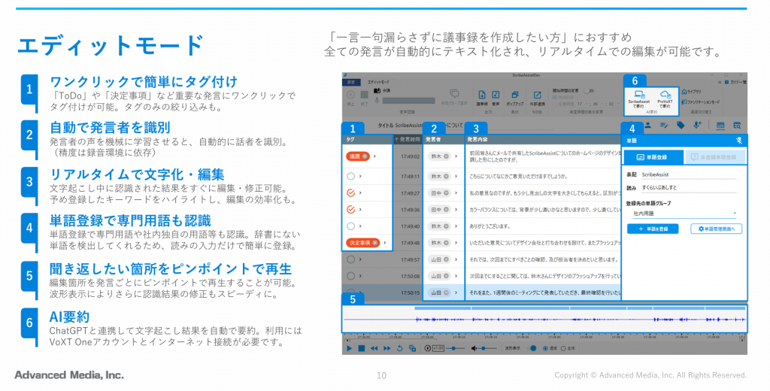The image size is (770, 391).
Task: Open the seconds dropdown showing 02
Action: pyautogui.click(x=614, y=104)
